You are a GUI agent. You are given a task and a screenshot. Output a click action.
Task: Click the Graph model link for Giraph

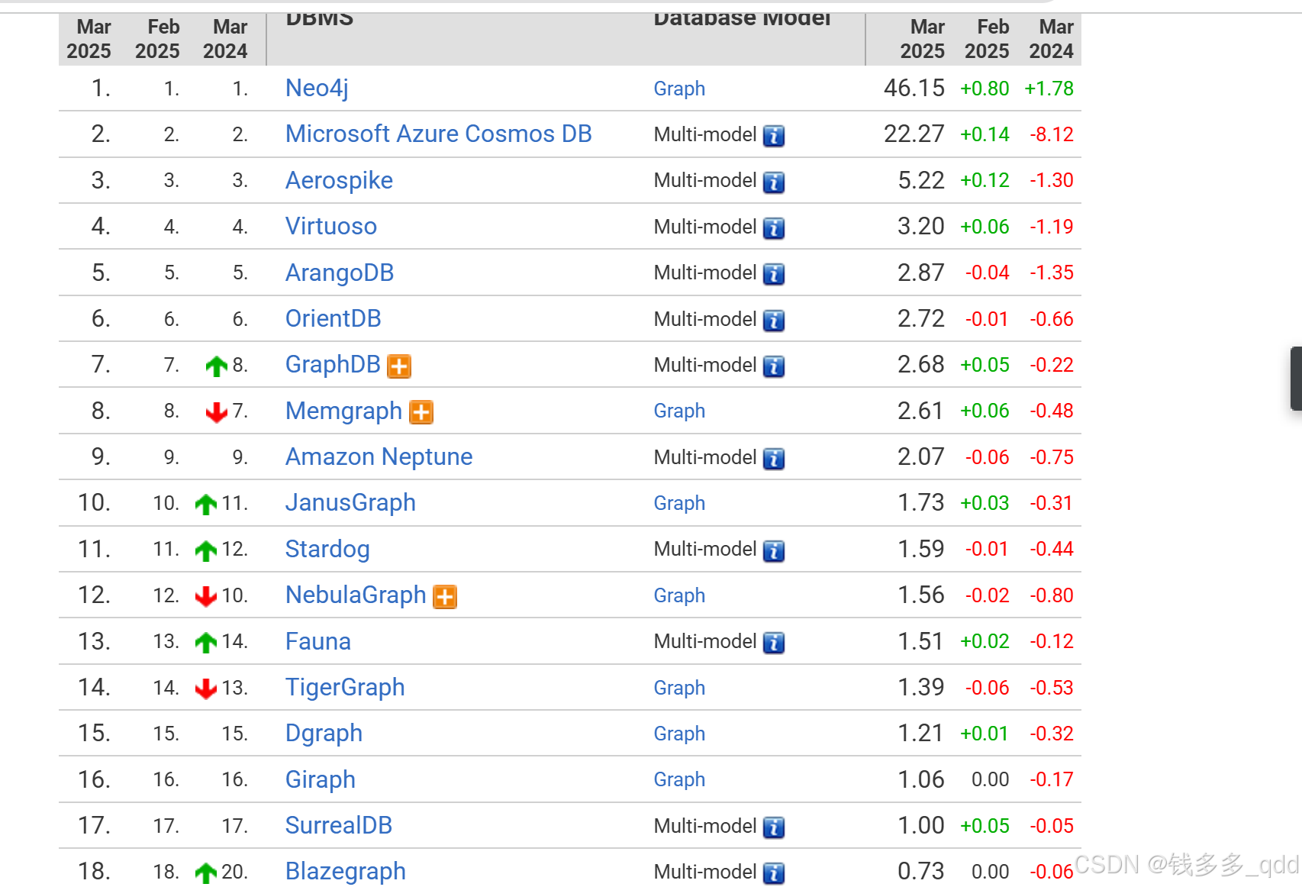[679, 780]
